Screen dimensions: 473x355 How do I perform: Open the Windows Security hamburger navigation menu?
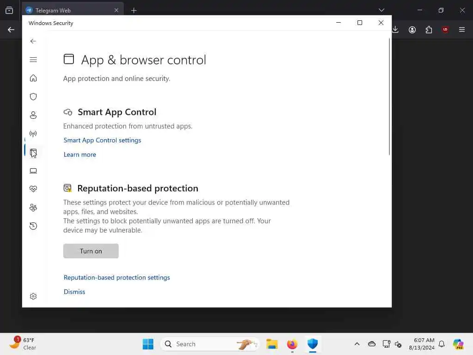click(33, 60)
